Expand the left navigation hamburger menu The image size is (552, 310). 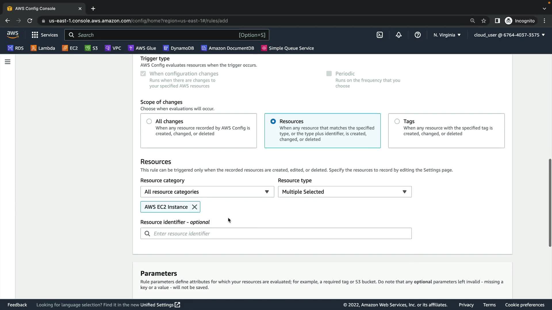[x=8, y=62]
